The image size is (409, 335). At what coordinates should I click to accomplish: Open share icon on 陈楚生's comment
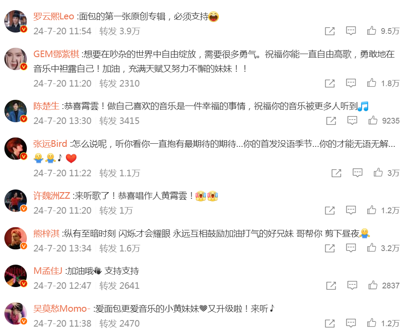tap(331, 120)
